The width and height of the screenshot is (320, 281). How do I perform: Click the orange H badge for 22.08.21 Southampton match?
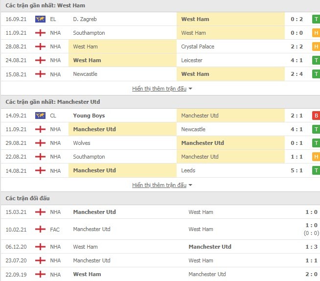(x=316, y=157)
